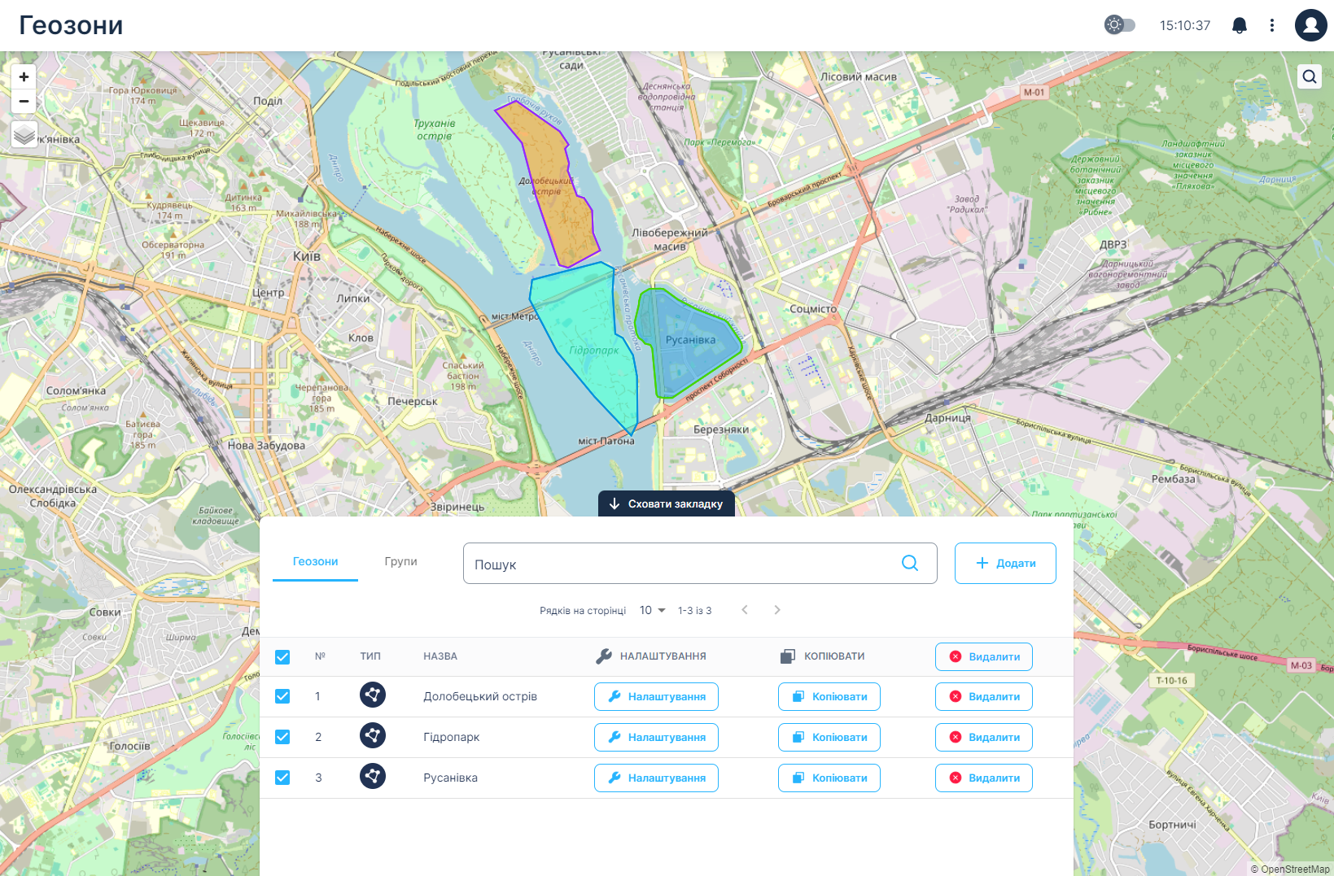The image size is (1334, 876).
Task: Switch to the Геозони tab
Action: (x=315, y=561)
